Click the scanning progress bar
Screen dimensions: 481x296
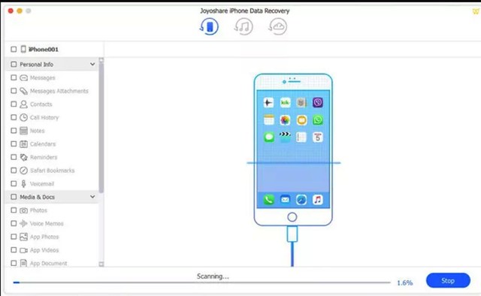tap(202, 282)
